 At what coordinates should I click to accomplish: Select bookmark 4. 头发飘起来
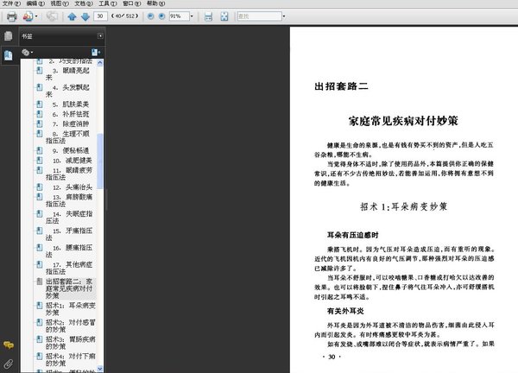point(67,91)
